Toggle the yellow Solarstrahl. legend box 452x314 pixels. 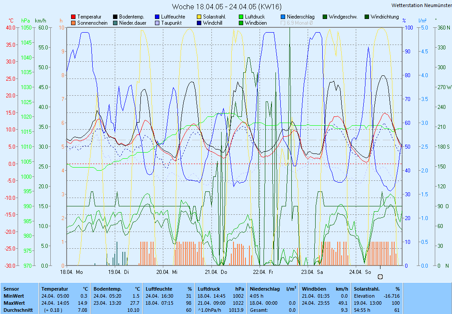point(199,17)
